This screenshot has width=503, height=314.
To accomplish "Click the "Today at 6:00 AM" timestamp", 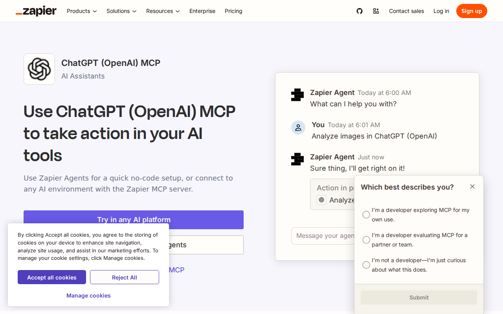I will pyautogui.click(x=384, y=93).
